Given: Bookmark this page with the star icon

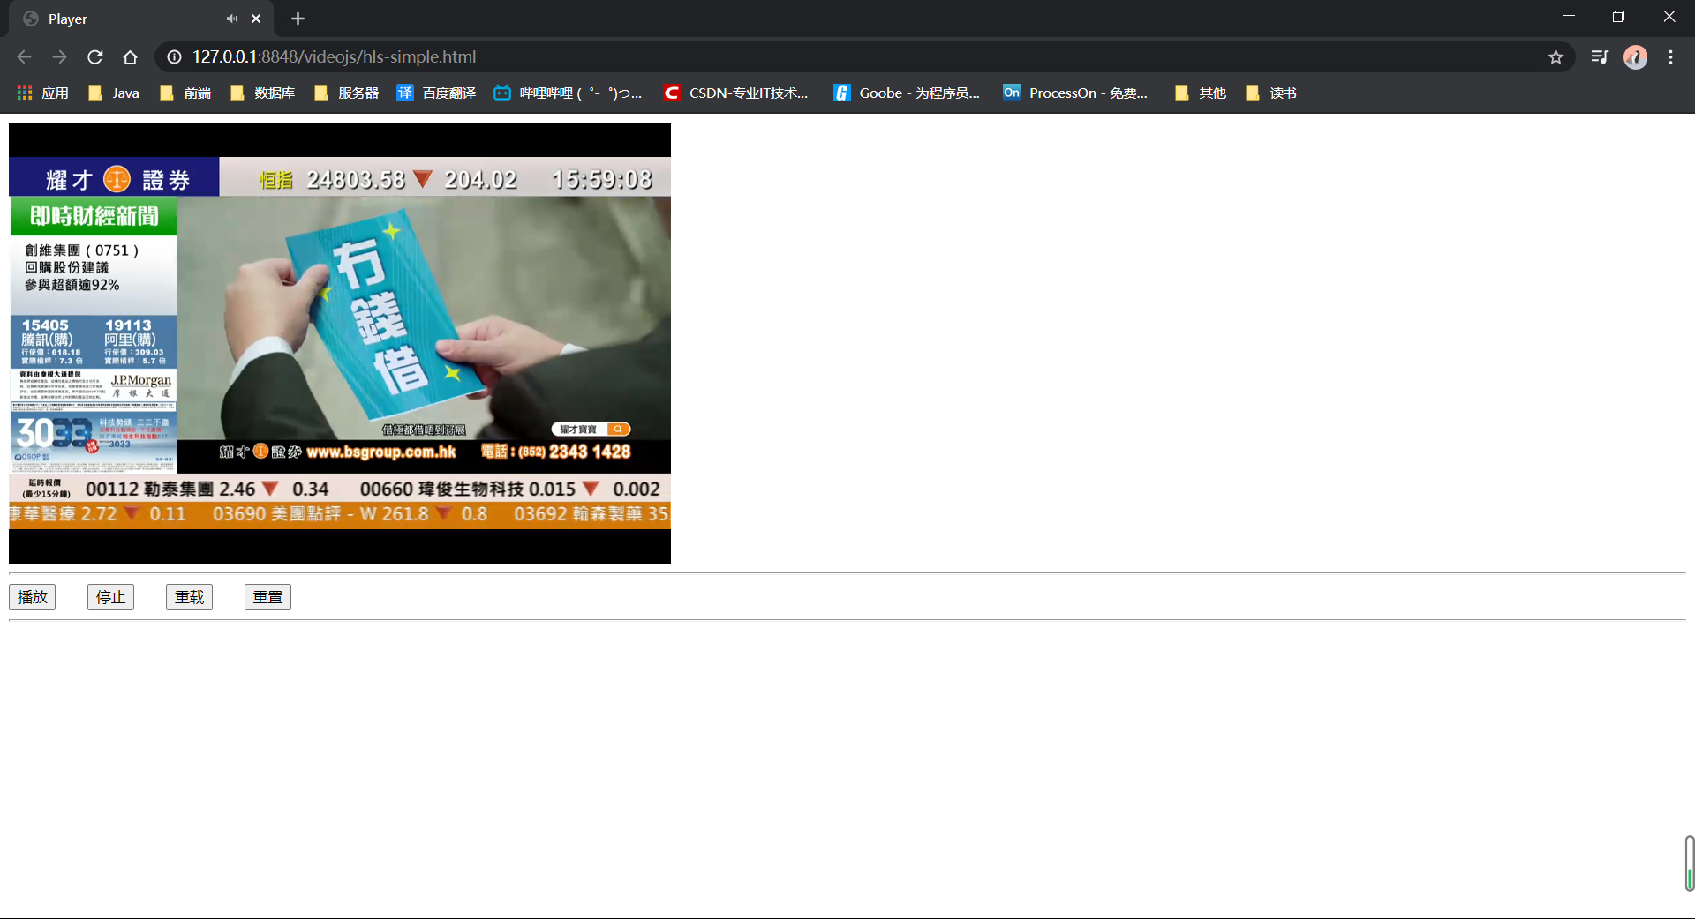Looking at the screenshot, I should pyautogui.click(x=1556, y=57).
